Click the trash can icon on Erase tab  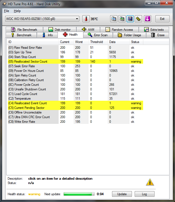click(x=153, y=35)
